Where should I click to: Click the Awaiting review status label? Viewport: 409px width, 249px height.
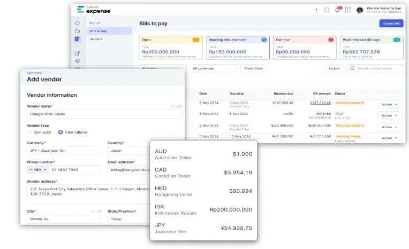pyautogui.click(x=348, y=136)
